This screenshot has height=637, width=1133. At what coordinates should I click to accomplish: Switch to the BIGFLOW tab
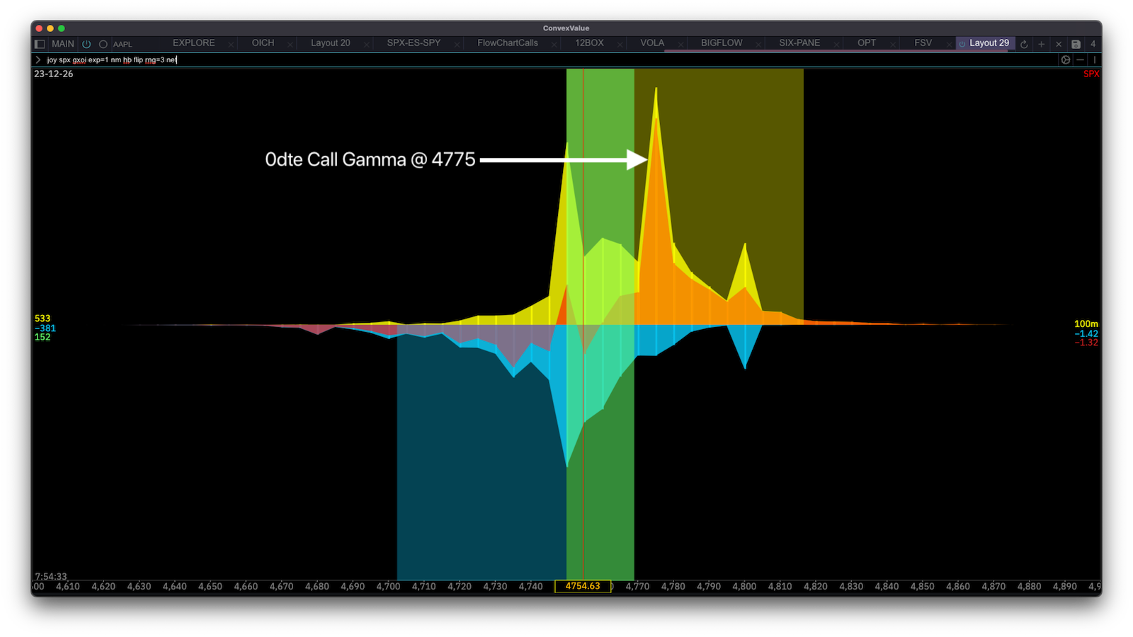[x=722, y=43]
